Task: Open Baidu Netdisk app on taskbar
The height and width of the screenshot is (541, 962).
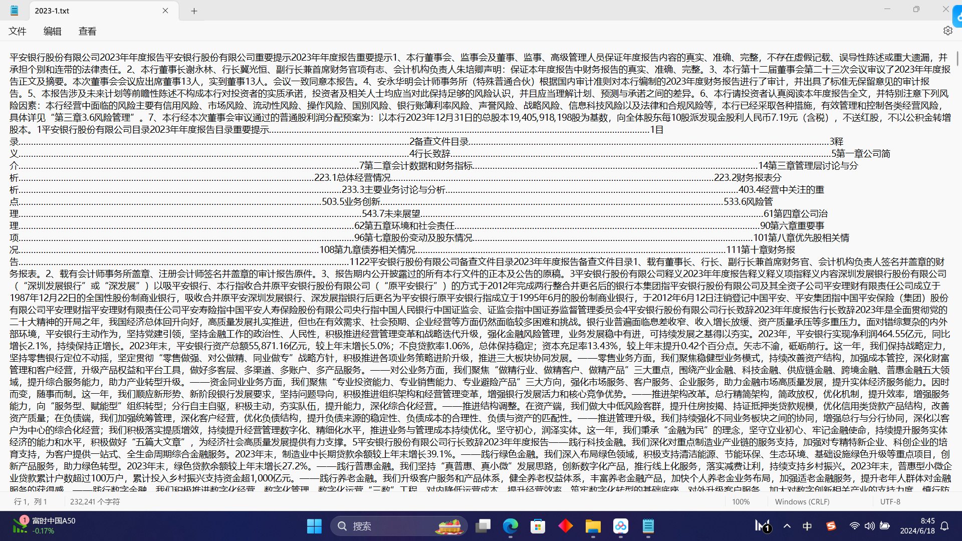Action: coord(621,526)
